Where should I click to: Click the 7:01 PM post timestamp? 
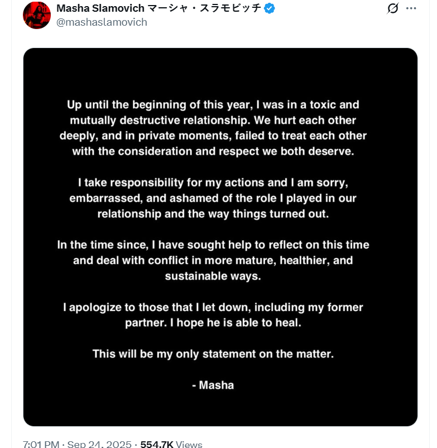[x=42, y=445]
